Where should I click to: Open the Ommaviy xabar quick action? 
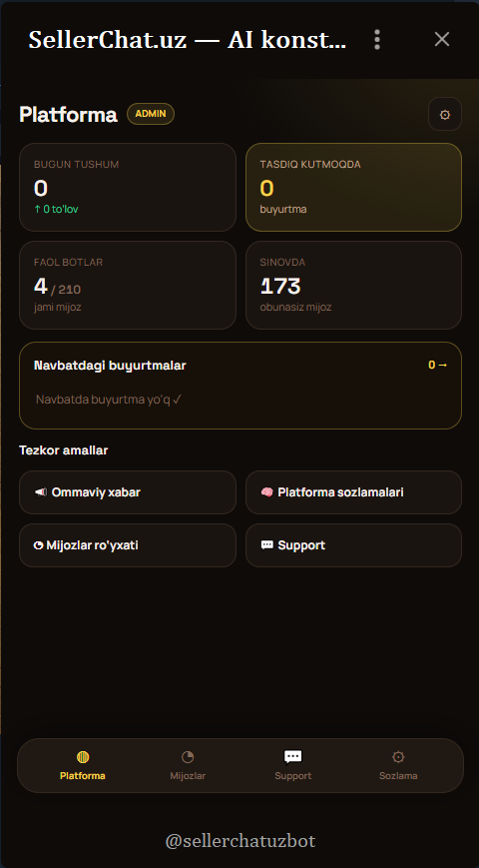coord(128,492)
